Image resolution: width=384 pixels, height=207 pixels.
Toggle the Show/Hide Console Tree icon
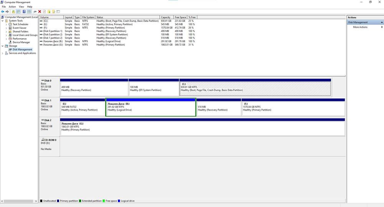[18, 11]
